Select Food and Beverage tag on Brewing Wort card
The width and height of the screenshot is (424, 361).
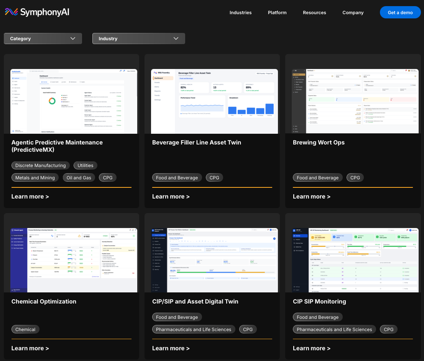pos(318,178)
